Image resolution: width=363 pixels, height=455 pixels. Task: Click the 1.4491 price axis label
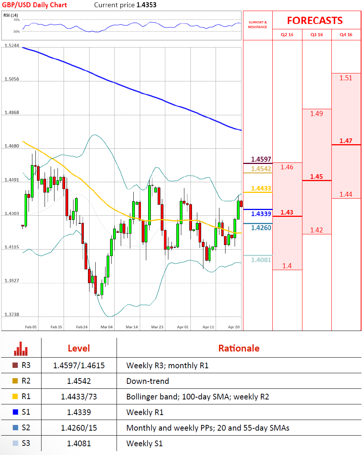(12, 180)
